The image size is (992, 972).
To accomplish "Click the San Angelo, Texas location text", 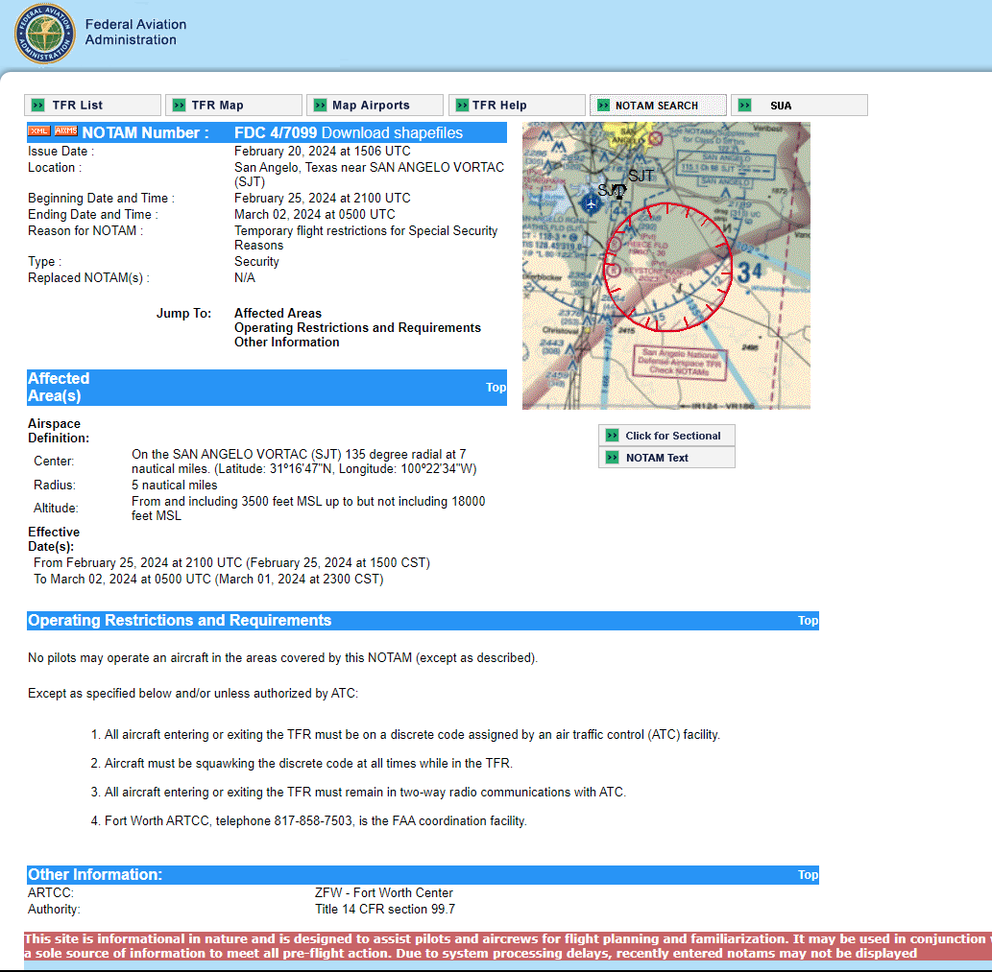I will coord(369,175).
